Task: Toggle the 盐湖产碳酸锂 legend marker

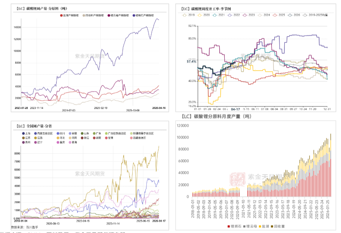Action: coord(62,16)
